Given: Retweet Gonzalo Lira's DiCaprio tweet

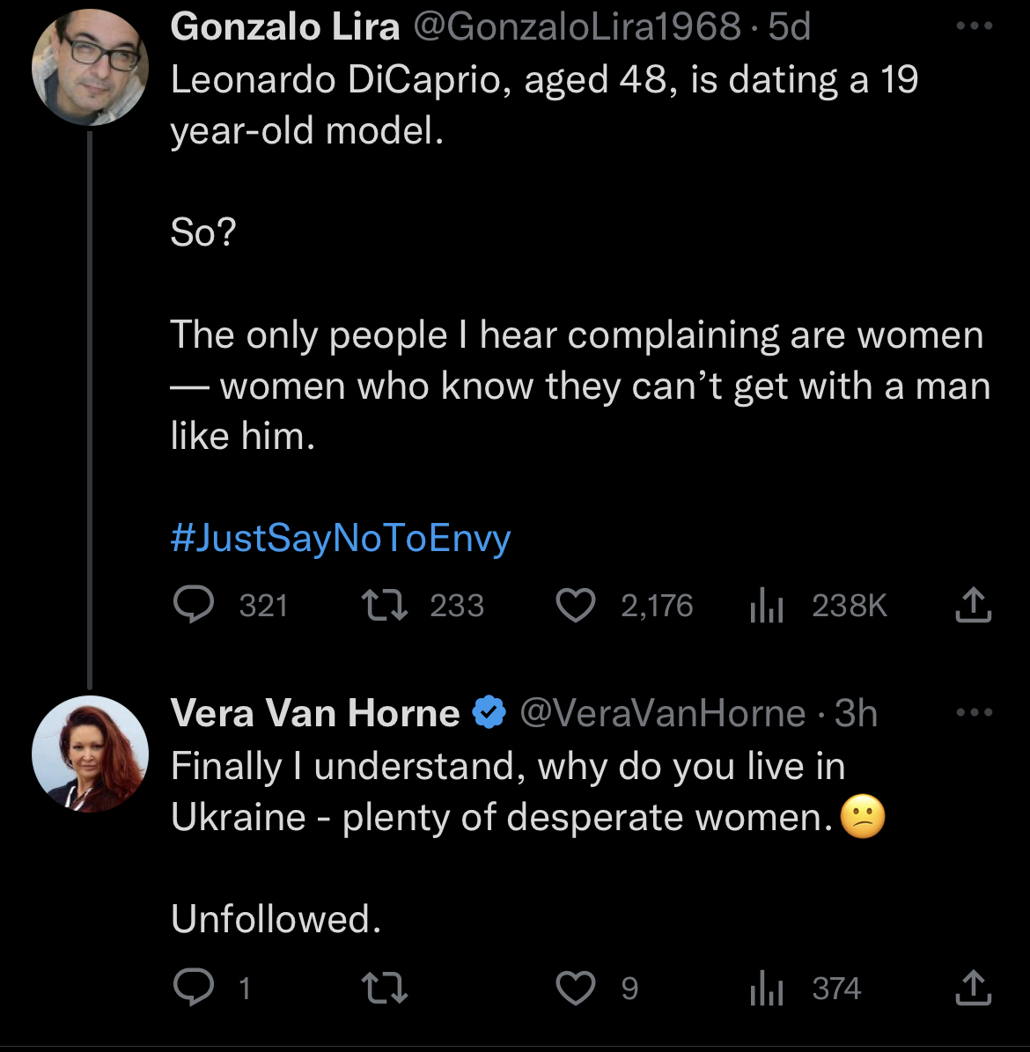Looking at the screenshot, I should [385, 605].
